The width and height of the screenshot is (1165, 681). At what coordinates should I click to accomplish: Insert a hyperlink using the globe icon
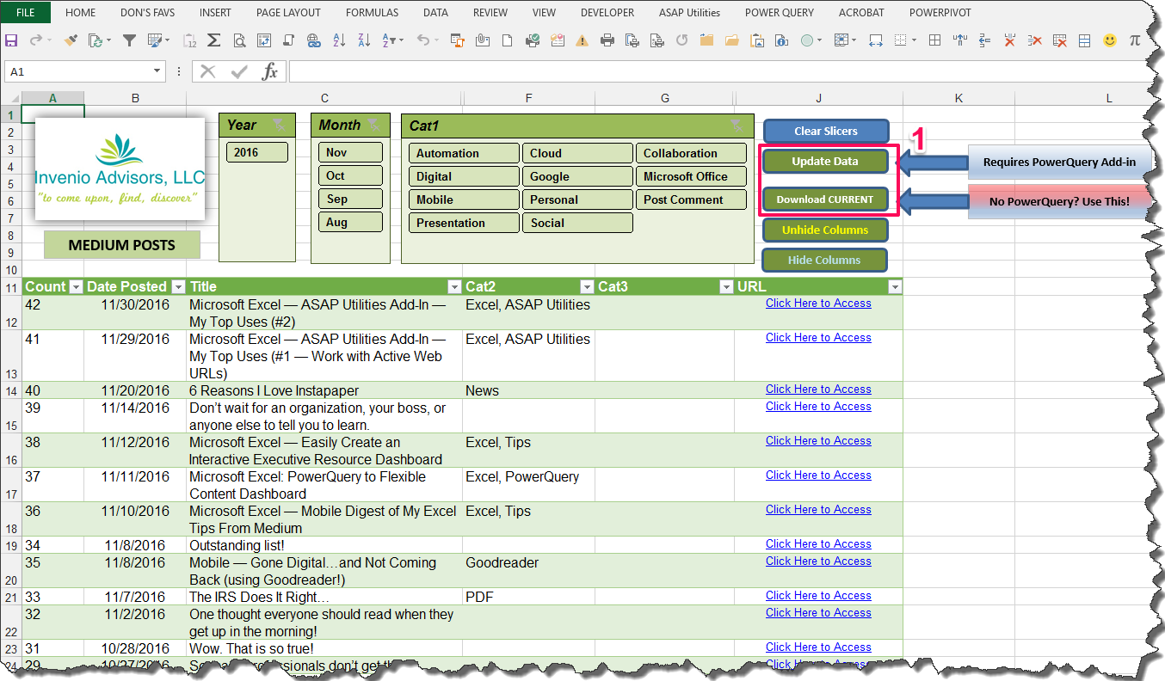tap(314, 40)
